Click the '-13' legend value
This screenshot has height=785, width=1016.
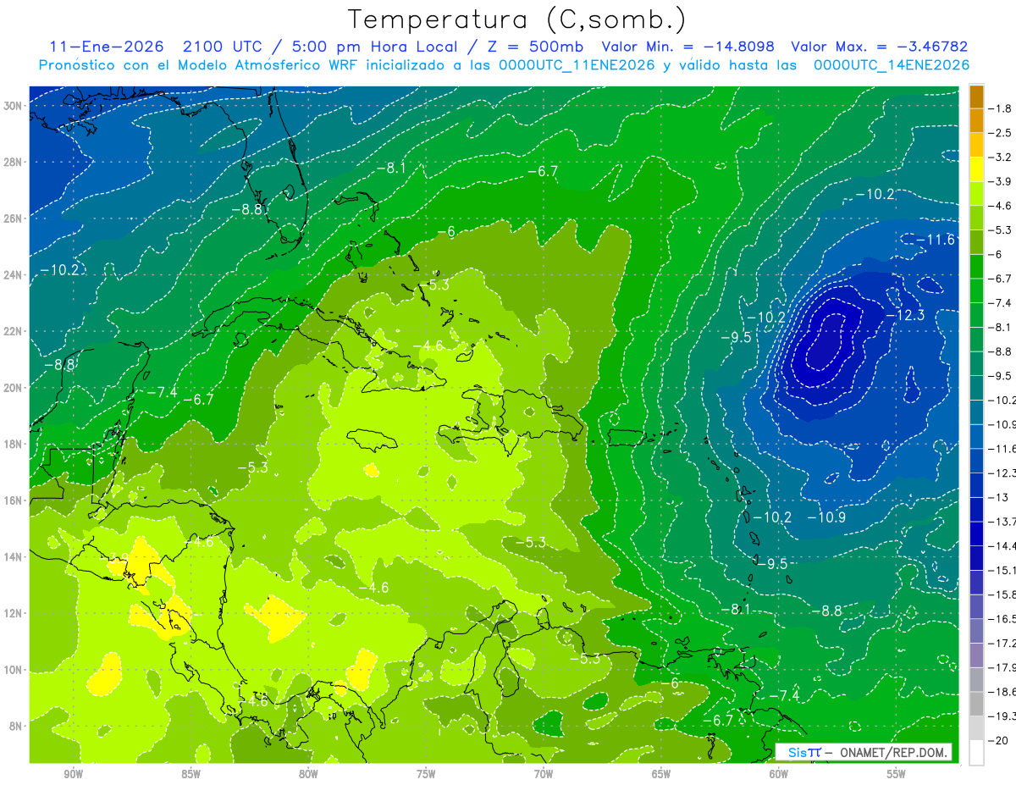tap(998, 497)
